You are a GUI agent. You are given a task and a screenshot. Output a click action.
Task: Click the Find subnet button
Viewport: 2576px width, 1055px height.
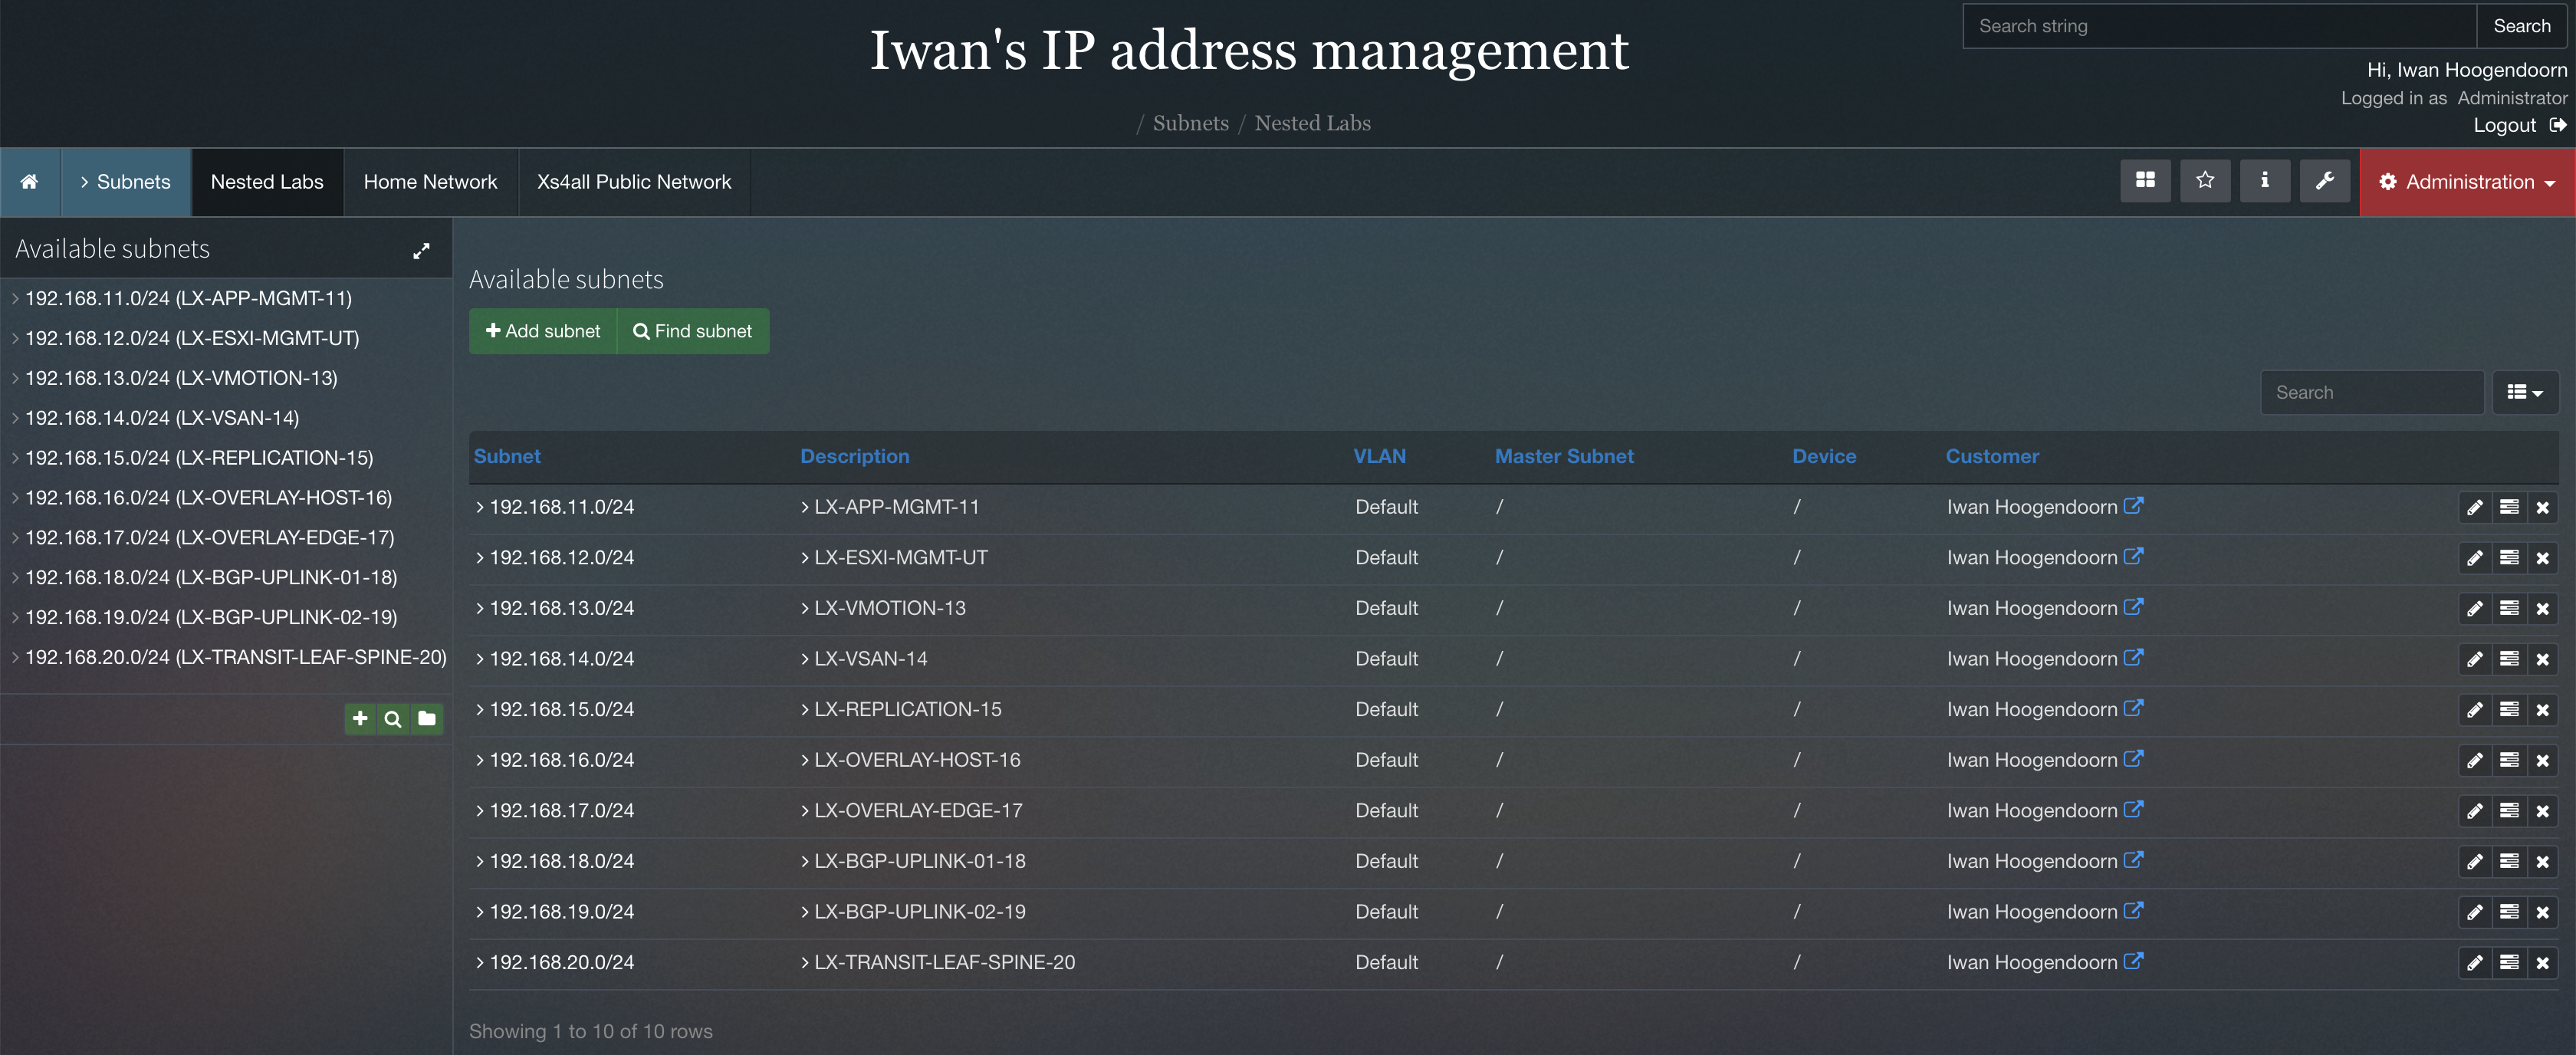[x=693, y=331]
